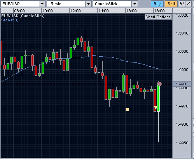The width and height of the screenshot is (194, 159).
Task: Click the Sell button
Action: point(171,4)
